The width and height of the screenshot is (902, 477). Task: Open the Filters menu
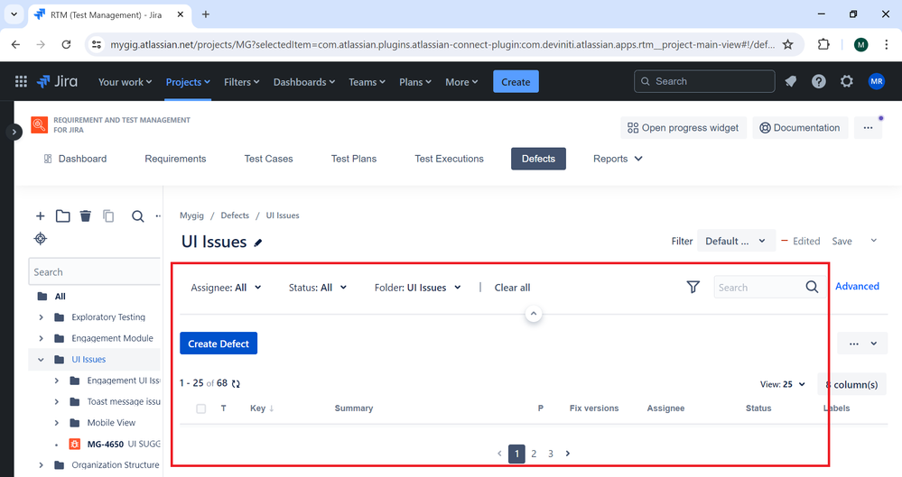point(242,82)
